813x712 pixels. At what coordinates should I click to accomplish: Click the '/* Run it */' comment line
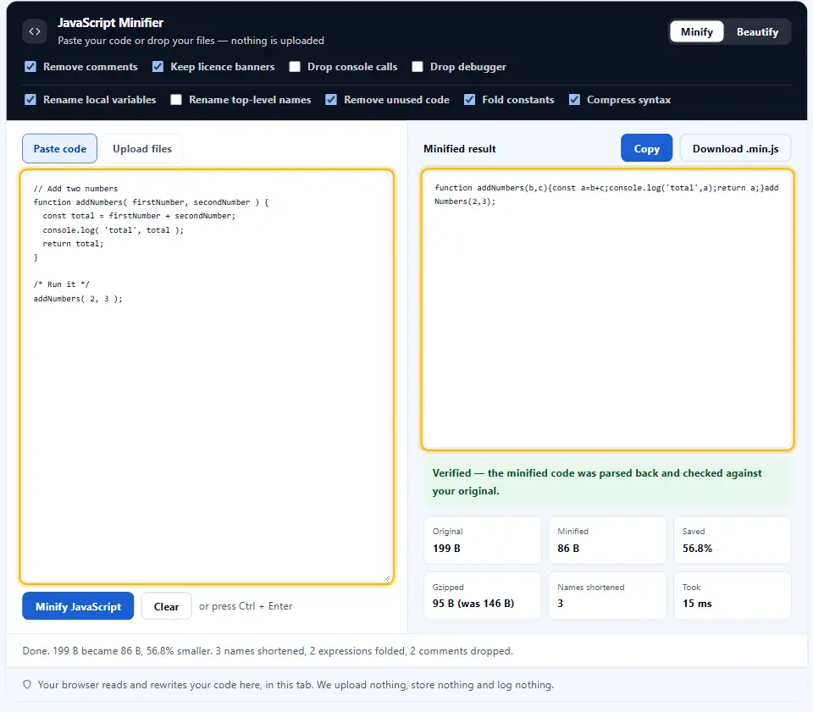tap(62, 284)
